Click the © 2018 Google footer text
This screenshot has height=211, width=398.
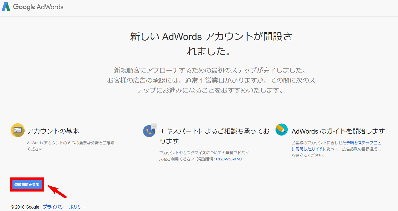point(25,207)
